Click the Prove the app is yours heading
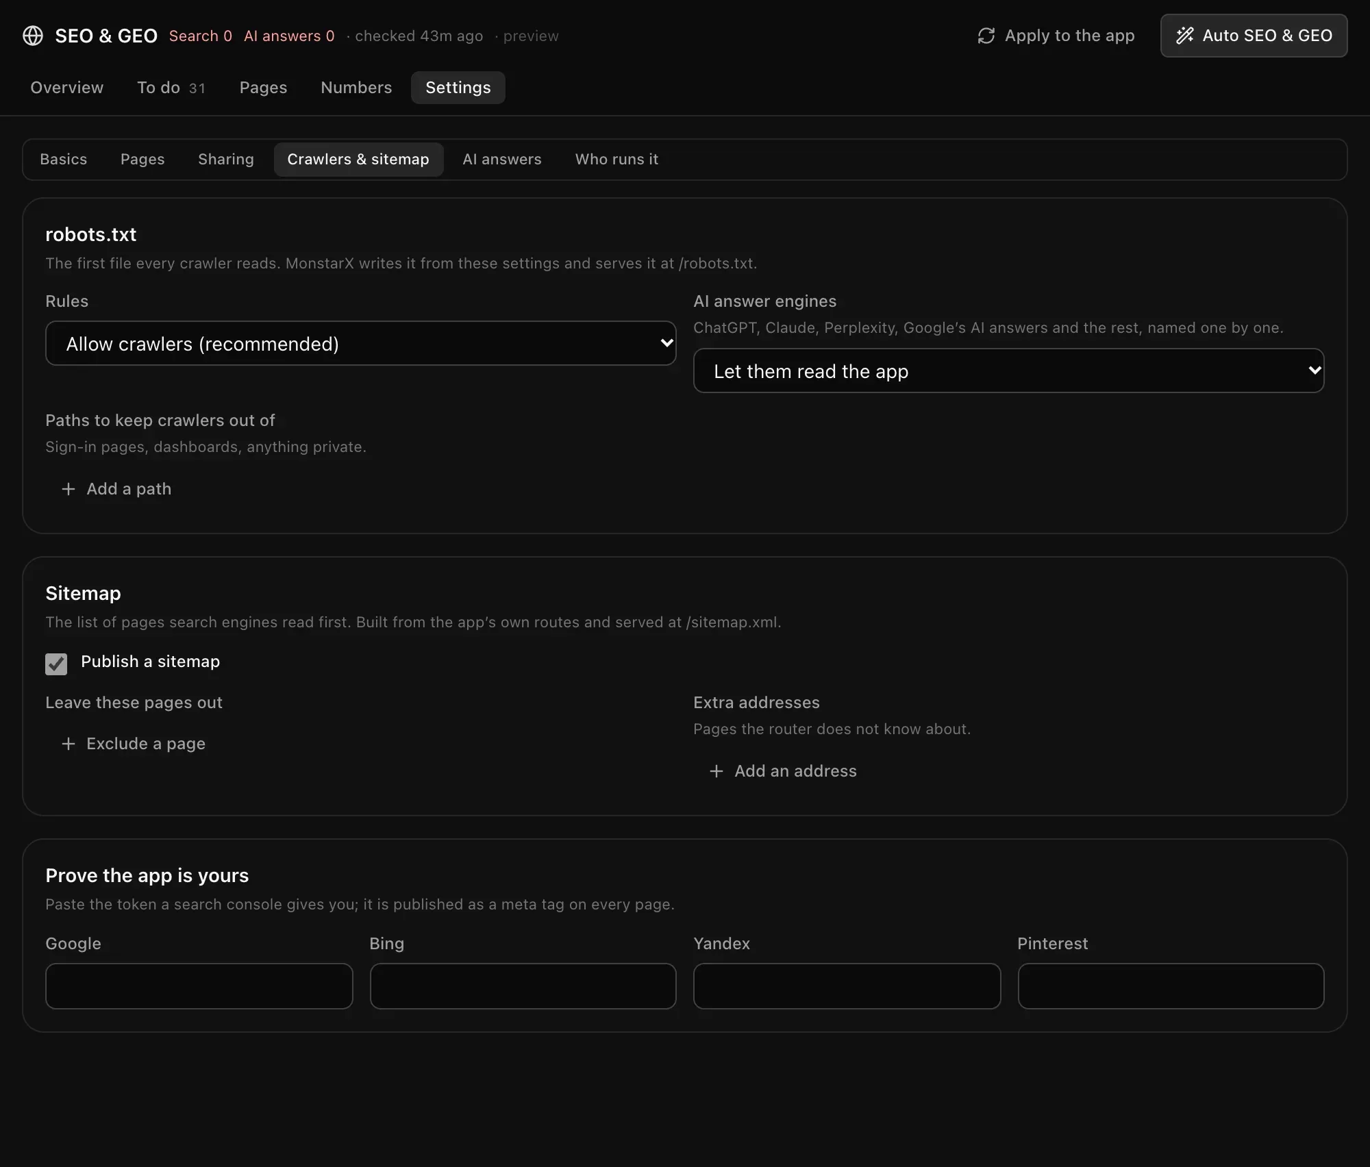This screenshot has width=1370, height=1167. (147, 875)
